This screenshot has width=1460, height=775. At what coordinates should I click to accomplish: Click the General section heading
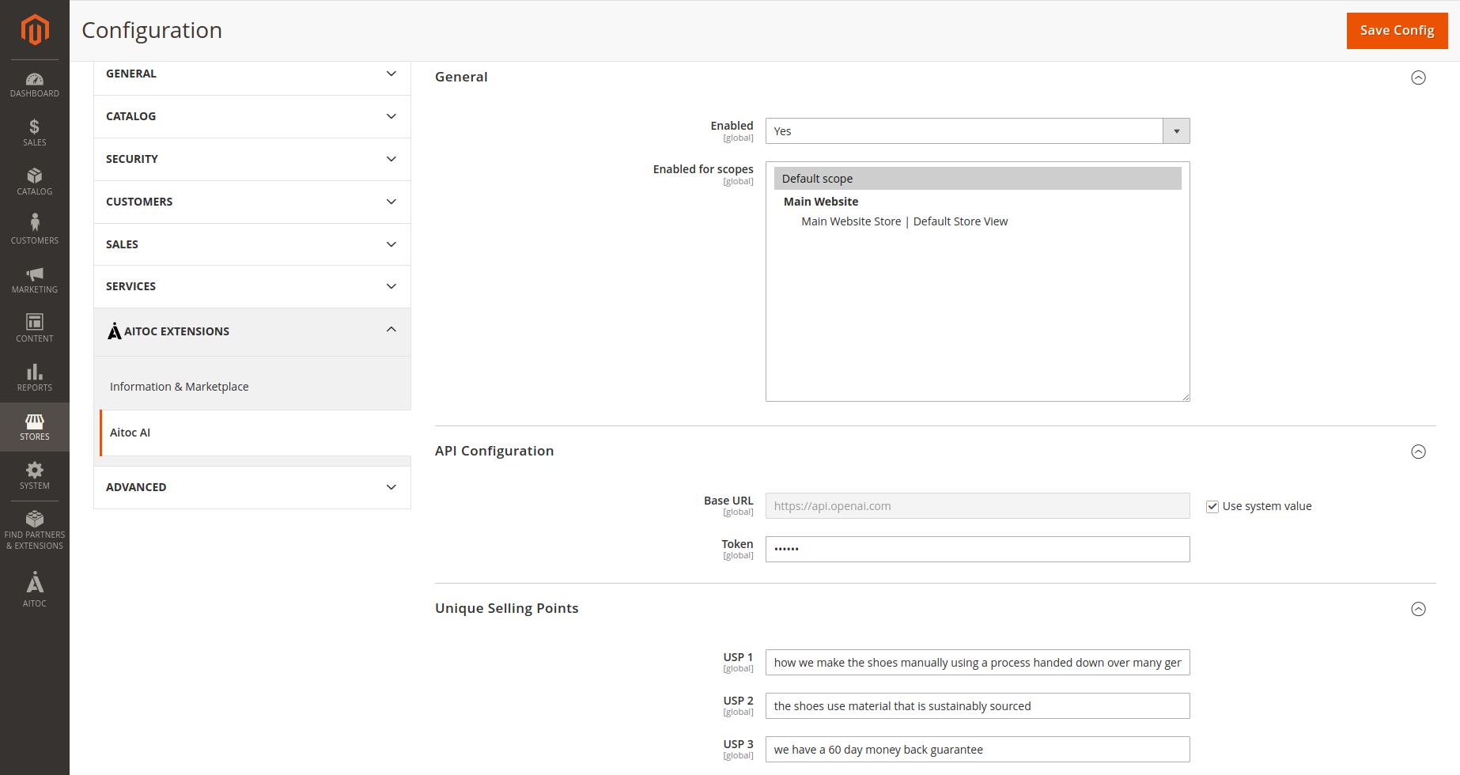point(461,77)
